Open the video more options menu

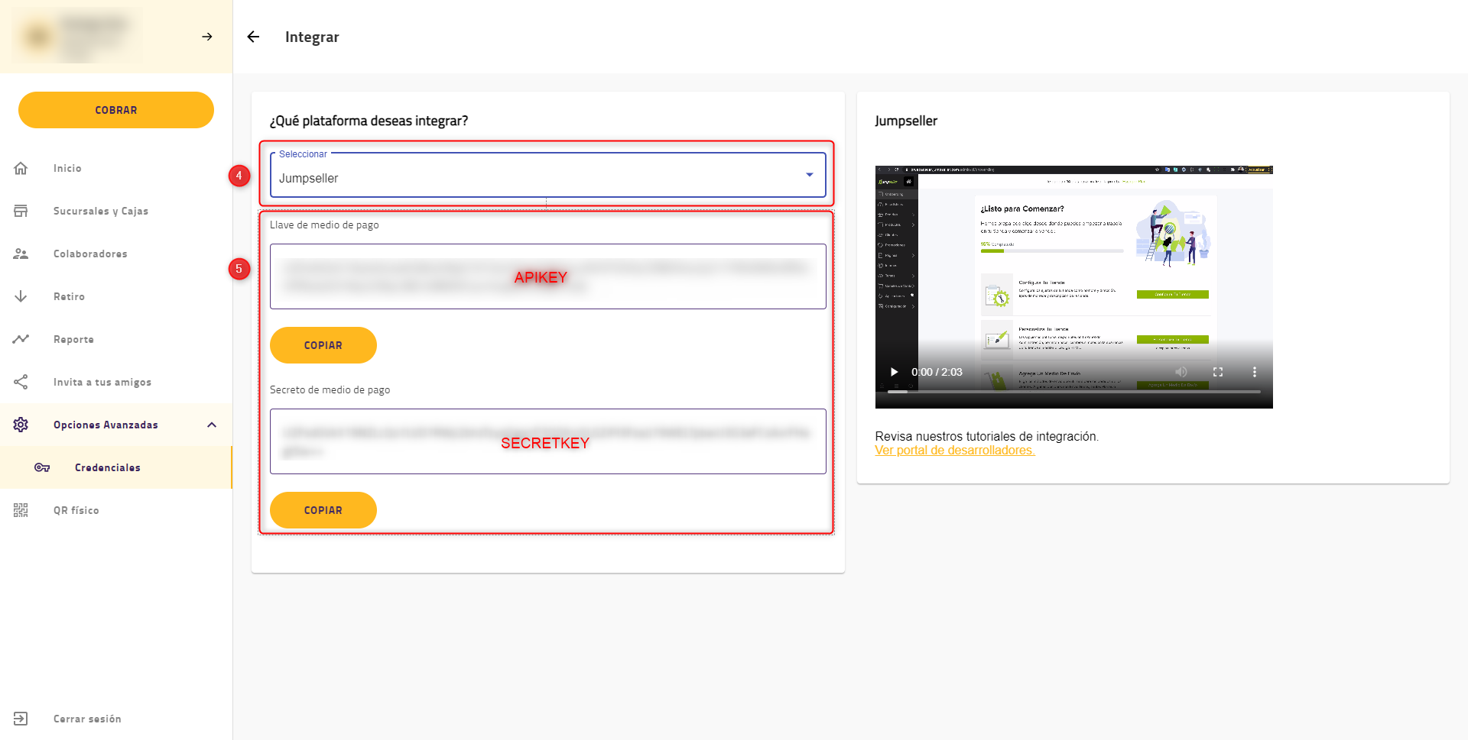pyautogui.click(x=1254, y=372)
